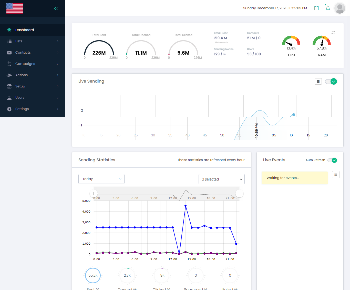Click the US flag logo

click(x=15, y=8)
